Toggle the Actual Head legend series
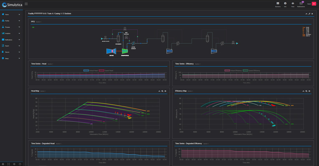 pos(91,70)
